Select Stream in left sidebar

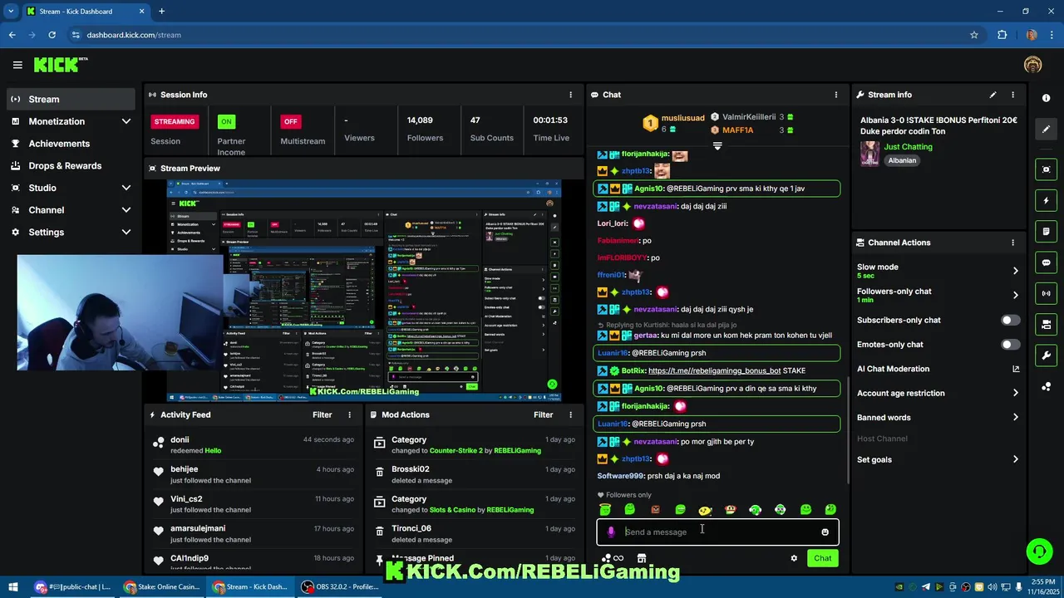(71, 99)
